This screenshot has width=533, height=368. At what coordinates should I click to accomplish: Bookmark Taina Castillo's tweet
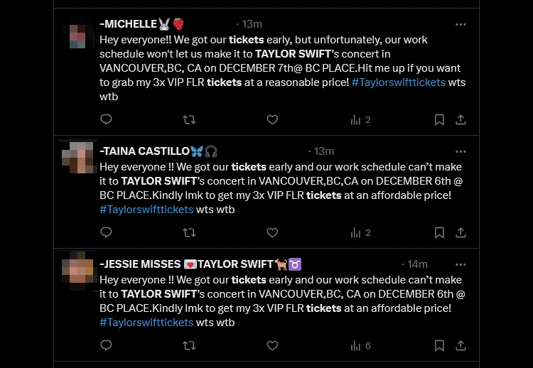[x=440, y=232]
